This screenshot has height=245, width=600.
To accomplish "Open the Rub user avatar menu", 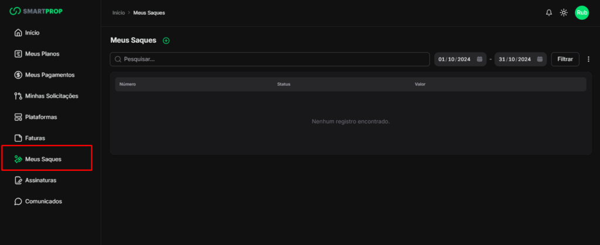I will pos(581,12).
